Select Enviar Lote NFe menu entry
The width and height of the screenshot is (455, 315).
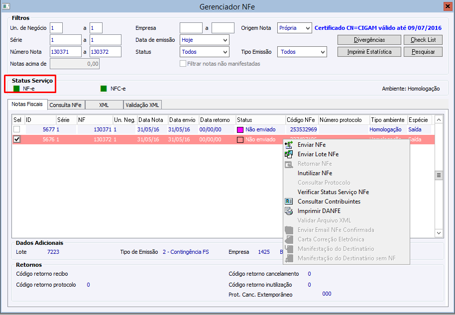point(318,154)
